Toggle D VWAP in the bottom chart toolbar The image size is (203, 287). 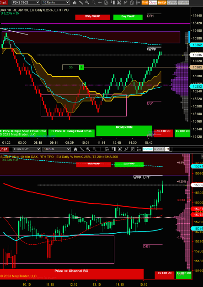148,149
